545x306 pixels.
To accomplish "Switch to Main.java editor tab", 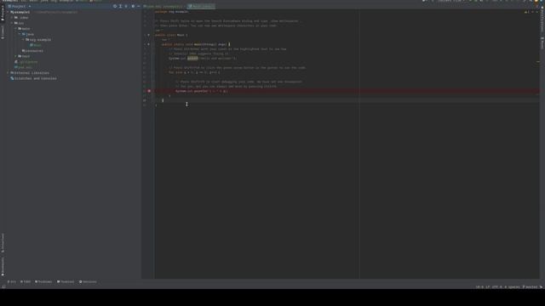I will tap(201, 6).
